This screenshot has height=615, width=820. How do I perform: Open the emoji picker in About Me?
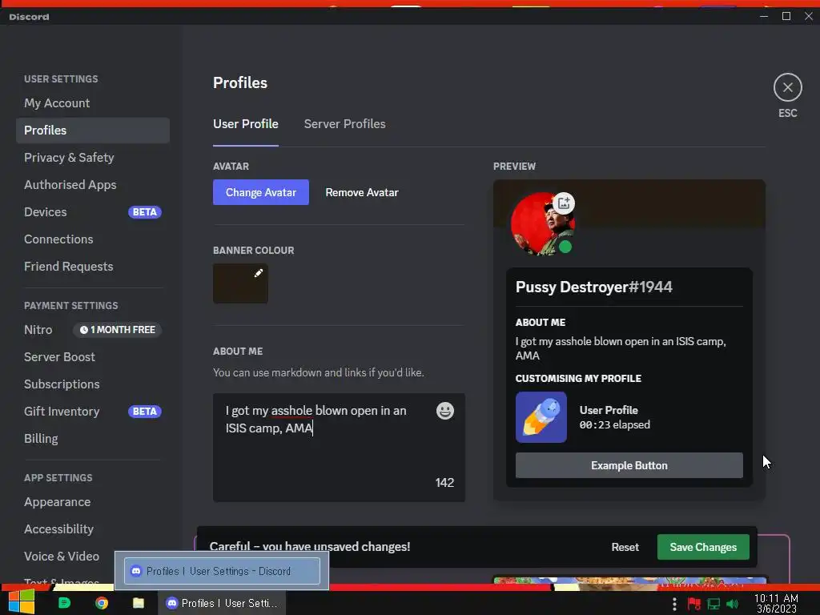coord(445,411)
